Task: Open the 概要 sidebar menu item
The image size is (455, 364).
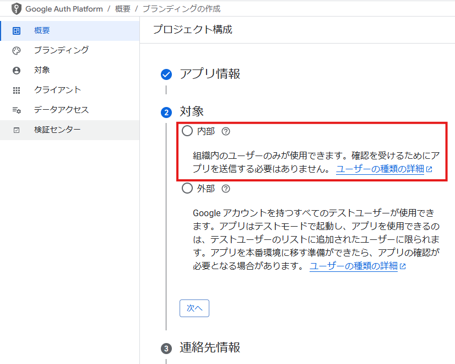Action: pos(69,30)
